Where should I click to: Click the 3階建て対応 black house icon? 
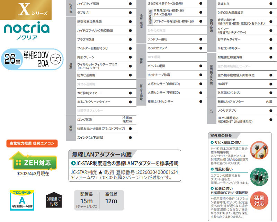(x=54, y=200)
